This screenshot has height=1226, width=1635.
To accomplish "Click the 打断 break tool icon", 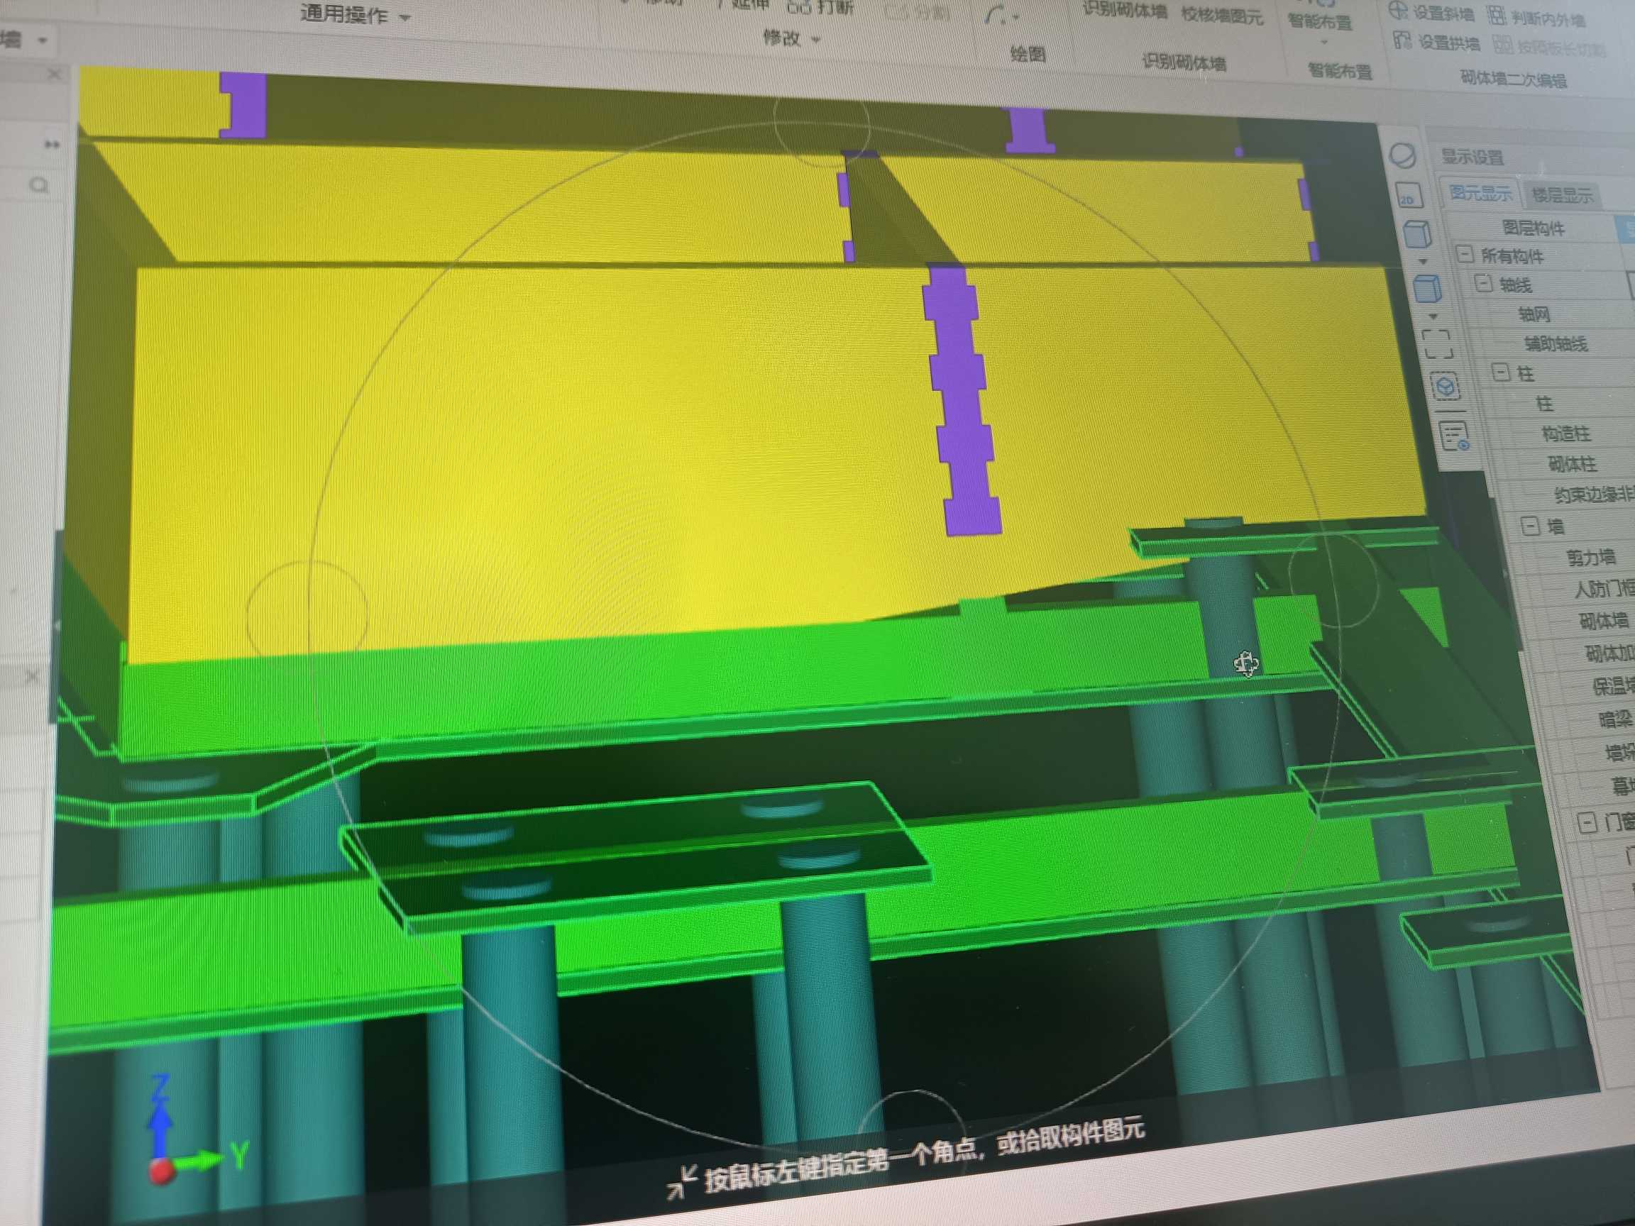I will (799, 6).
